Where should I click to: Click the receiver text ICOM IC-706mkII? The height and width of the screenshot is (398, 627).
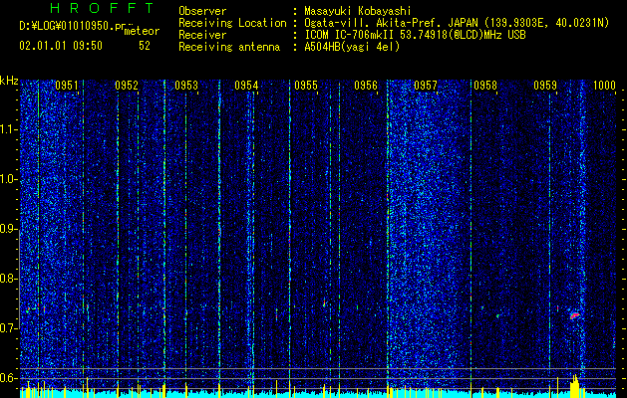tap(350, 35)
